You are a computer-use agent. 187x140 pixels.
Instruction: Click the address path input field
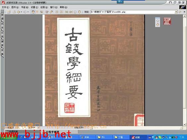pyautogui.click(x=133, y=12)
